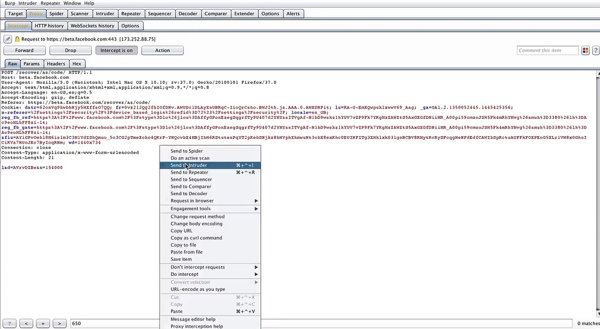Switch to the Hex view tab

pos(77,64)
